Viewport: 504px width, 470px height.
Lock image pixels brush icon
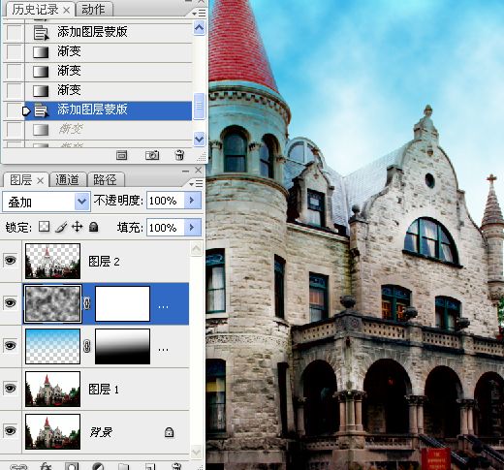point(61,227)
